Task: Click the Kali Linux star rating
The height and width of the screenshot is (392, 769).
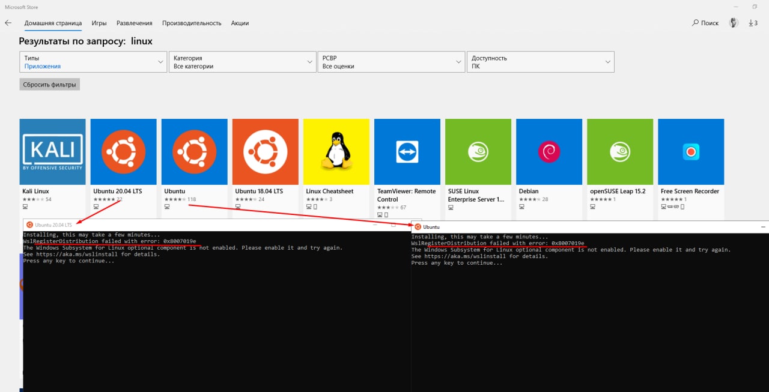Action: (x=33, y=199)
